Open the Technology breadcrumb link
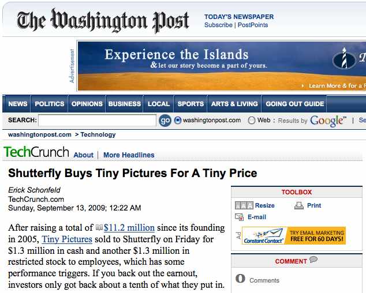Screen dimensions: 366x293 (98, 134)
